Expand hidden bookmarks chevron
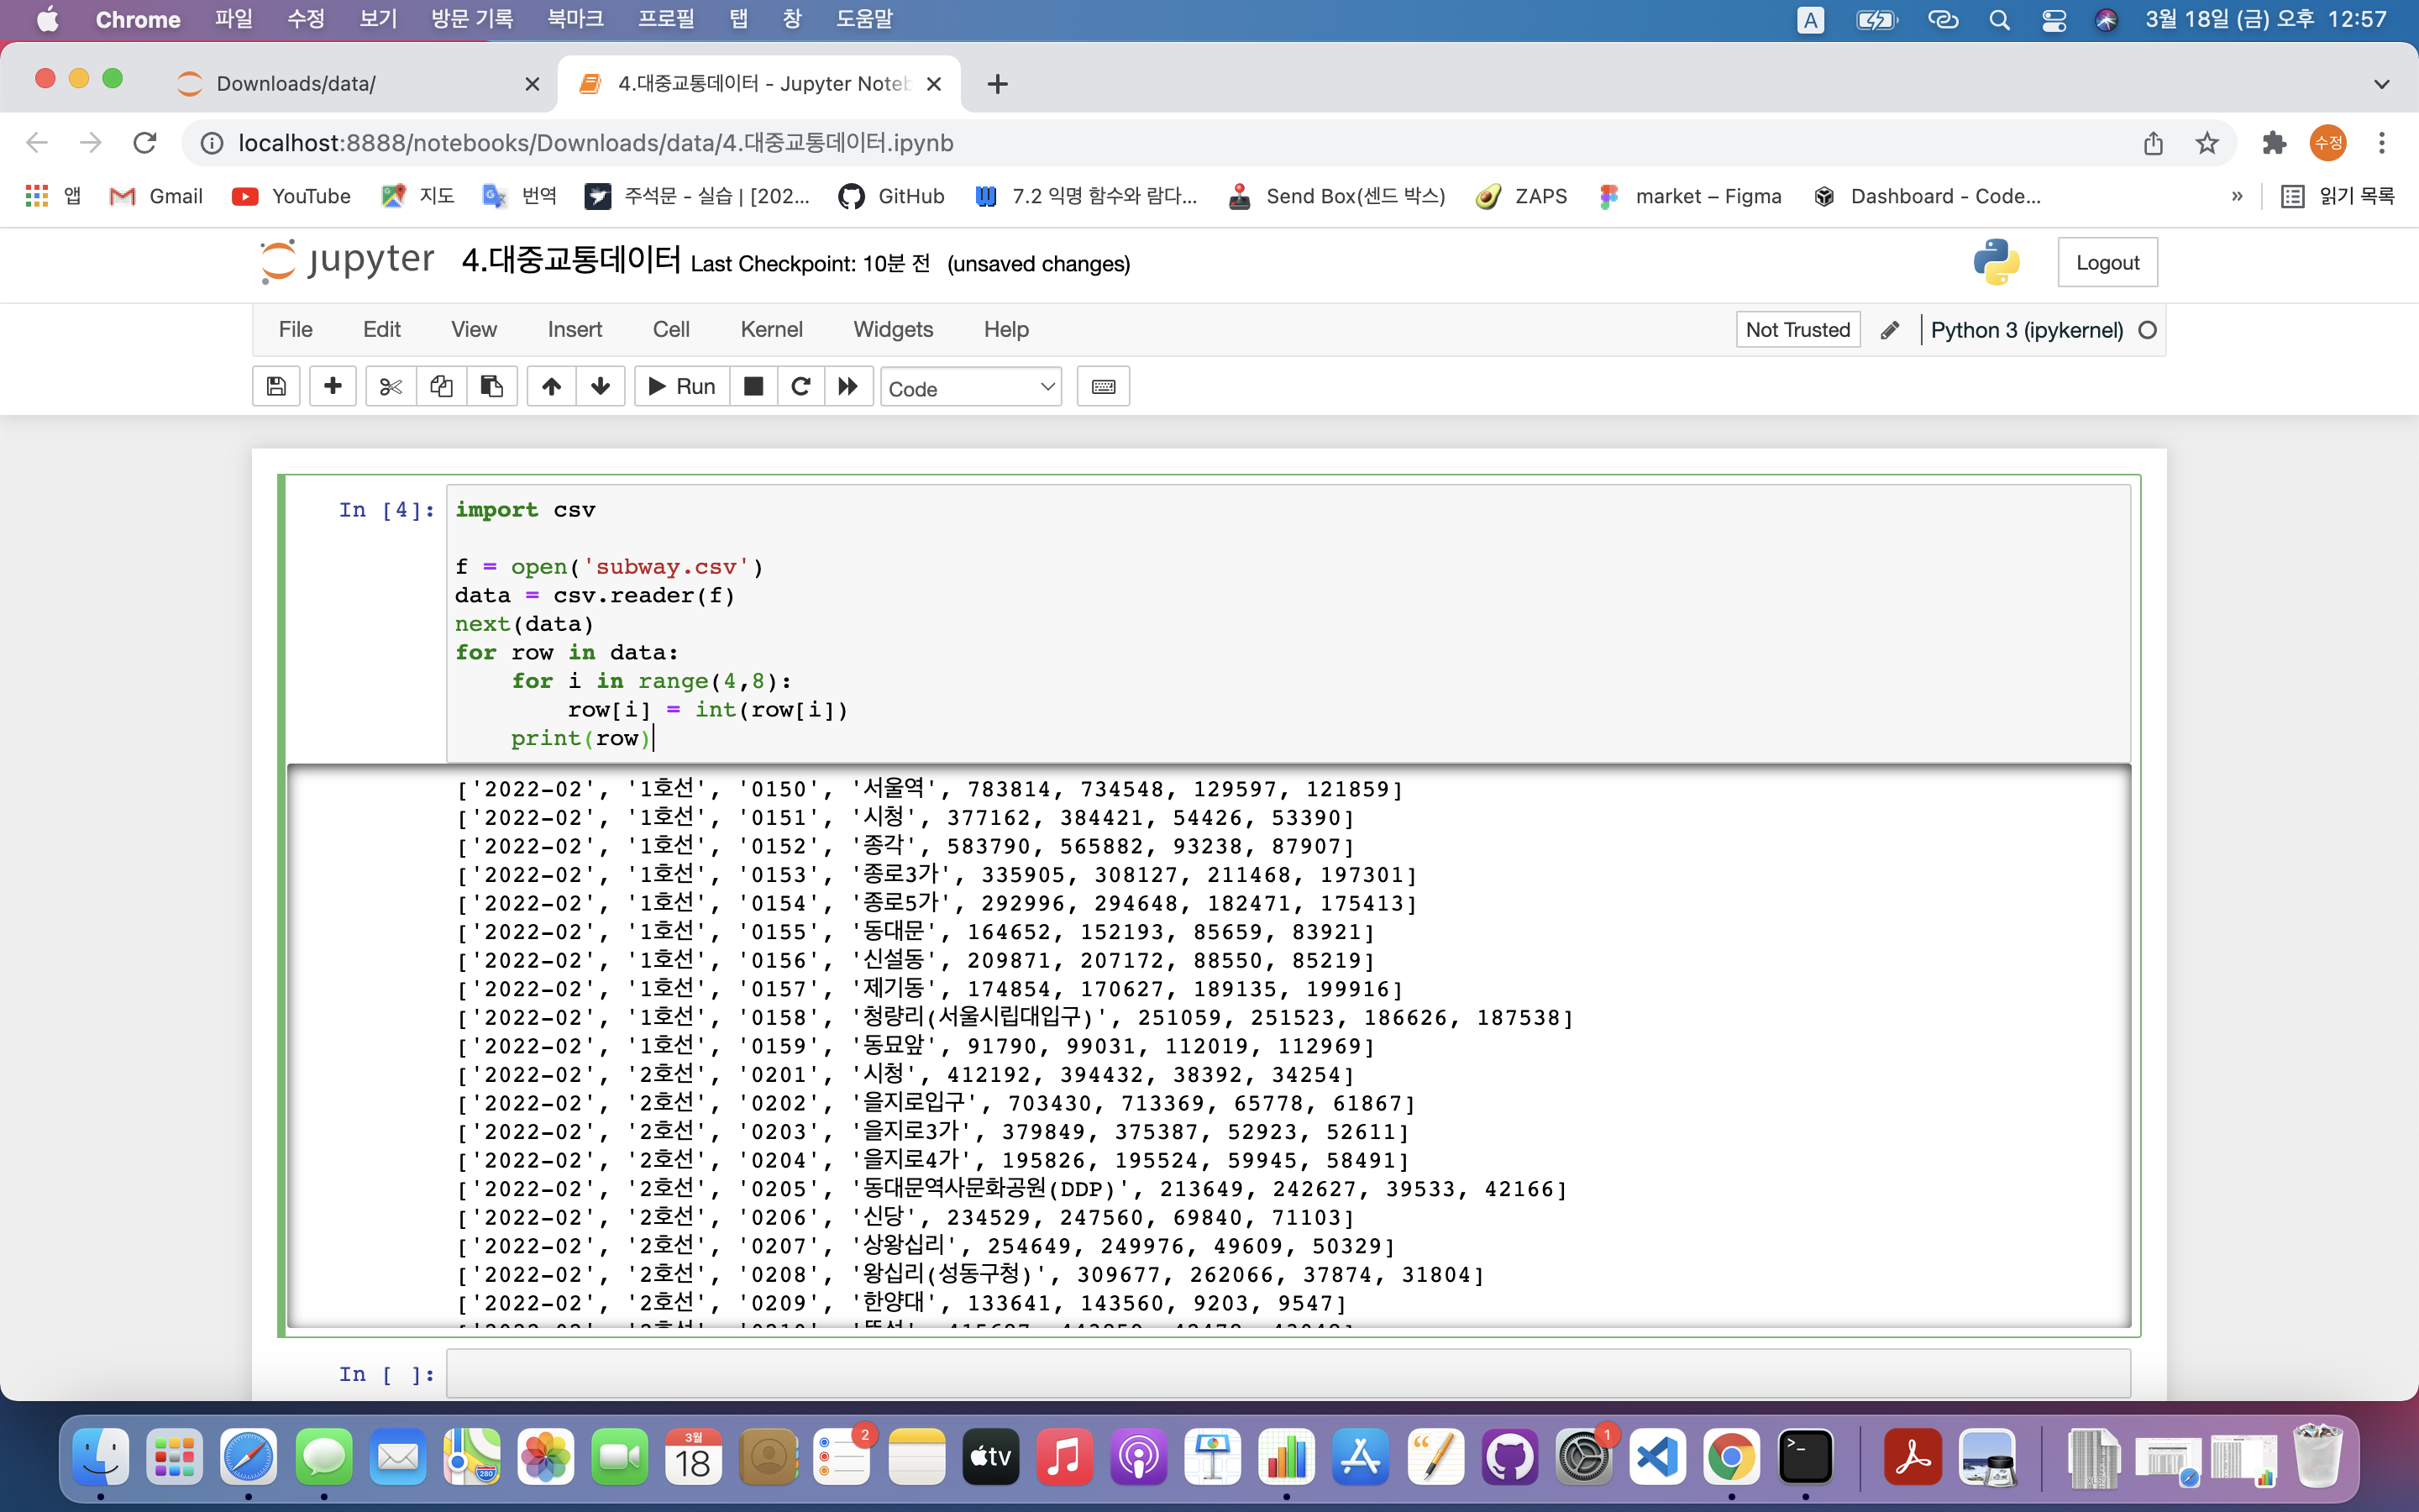The width and height of the screenshot is (2419, 1512). pyautogui.click(x=2237, y=196)
